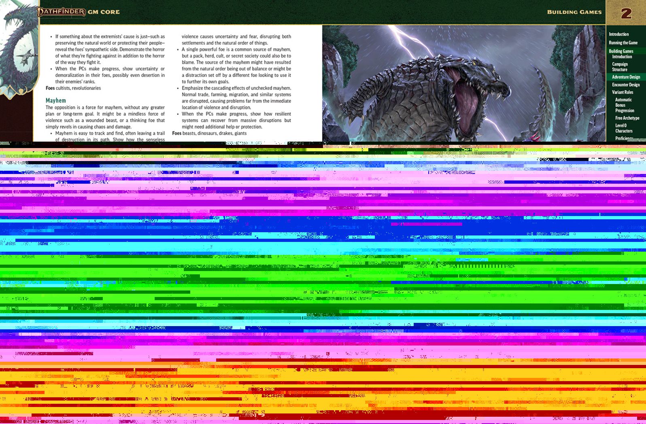The image size is (646, 424).
Task: Click the 'Mayhem is easy to track' bullet
Action: (107, 136)
